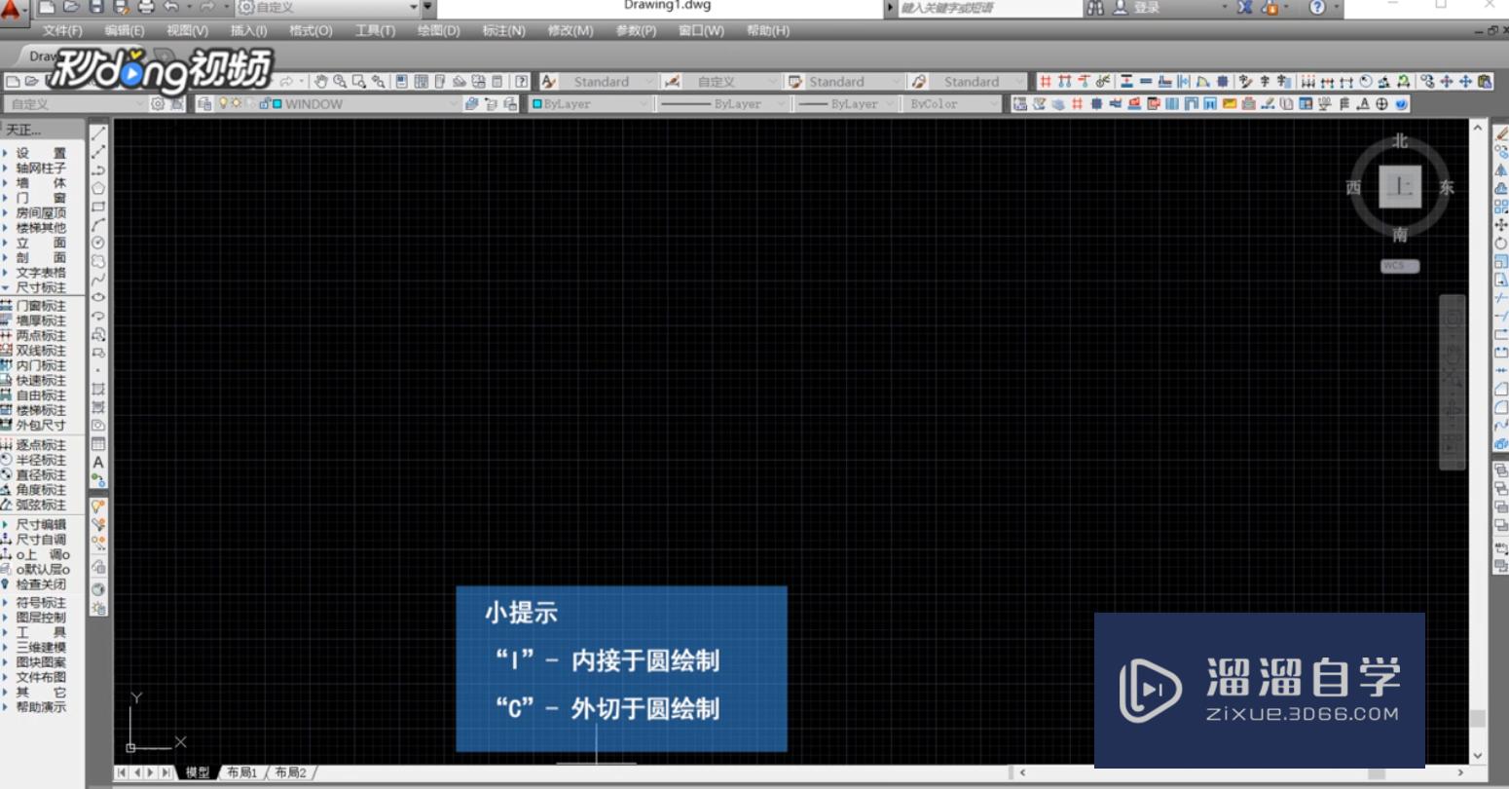Click the workspace settings gear icon
This screenshot has width=1509, height=789.
click(158, 103)
